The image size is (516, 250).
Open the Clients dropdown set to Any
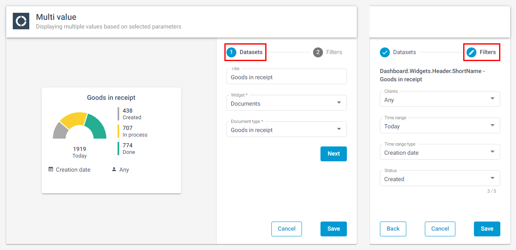[x=440, y=99]
